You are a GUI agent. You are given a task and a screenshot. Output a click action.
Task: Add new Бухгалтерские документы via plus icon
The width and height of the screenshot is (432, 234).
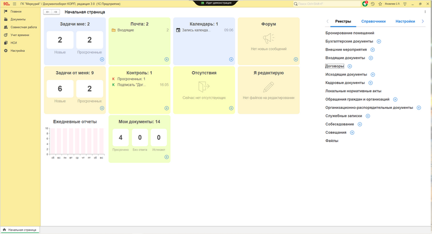379,42
